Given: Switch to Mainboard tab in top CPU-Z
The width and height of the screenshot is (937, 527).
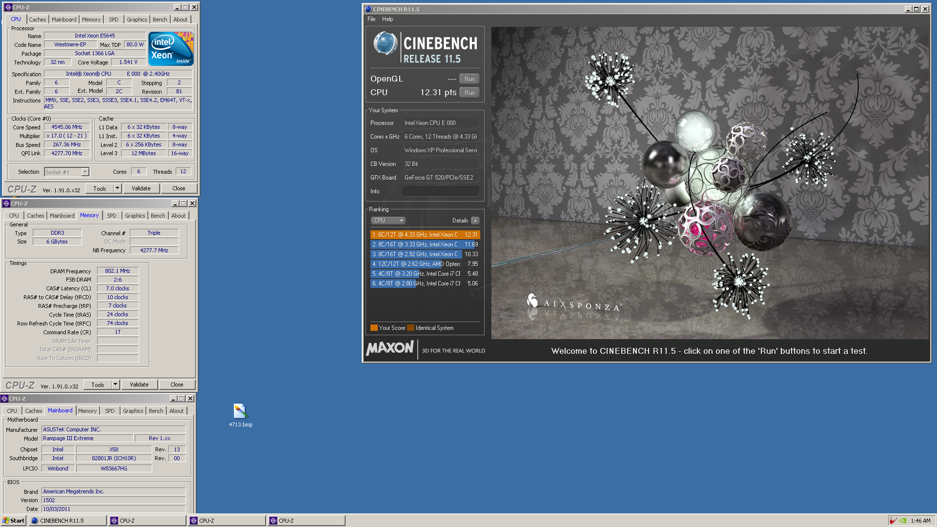Looking at the screenshot, I should [64, 20].
